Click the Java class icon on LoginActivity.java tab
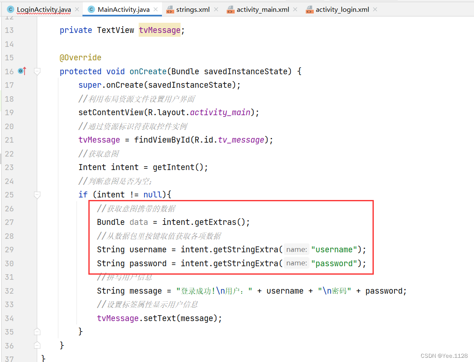This screenshot has height=362, width=474. click(x=11, y=9)
